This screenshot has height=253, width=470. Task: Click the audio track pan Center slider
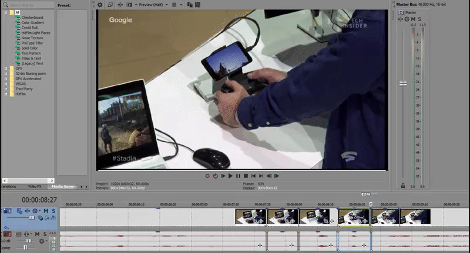pyautogui.click(x=25, y=247)
